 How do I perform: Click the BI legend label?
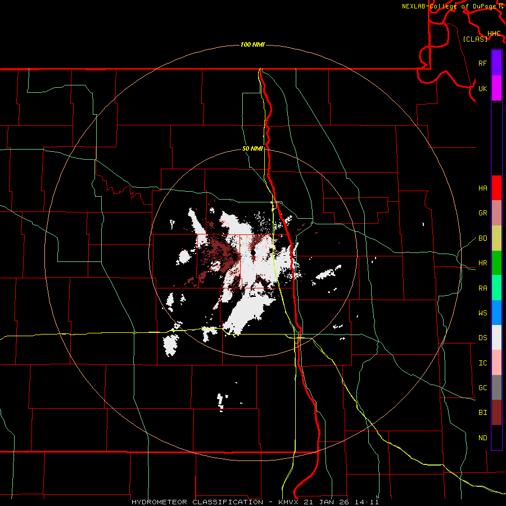[483, 413]
